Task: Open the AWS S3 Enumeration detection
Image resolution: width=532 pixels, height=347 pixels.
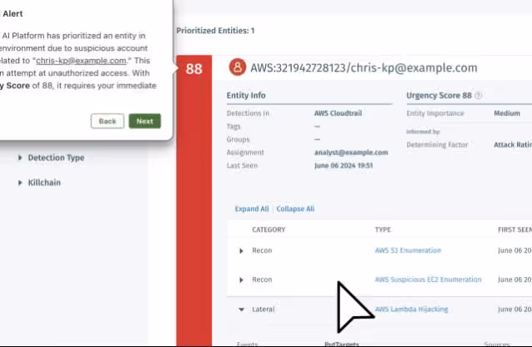Action: pyautogui.click(x=408, y=250)
